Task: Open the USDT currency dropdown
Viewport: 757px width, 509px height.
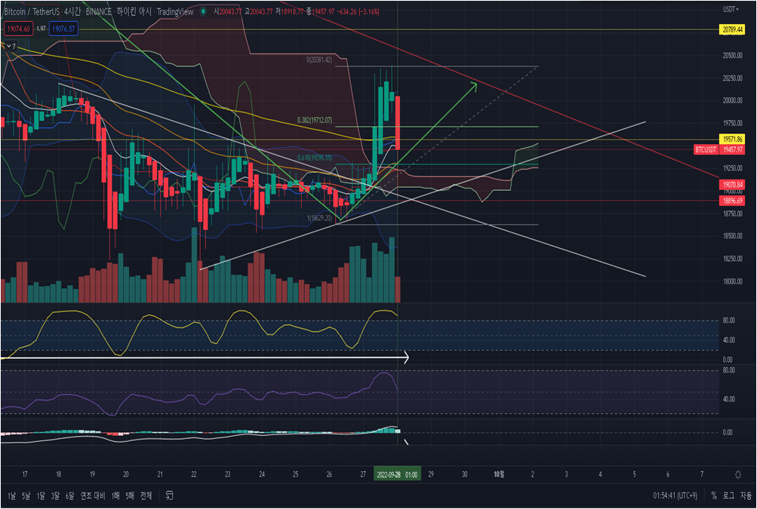Action: click(x=731, y=9)
